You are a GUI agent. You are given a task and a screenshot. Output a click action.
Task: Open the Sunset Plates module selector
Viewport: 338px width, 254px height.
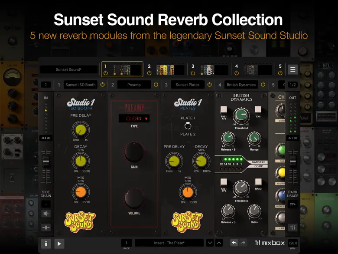(188, 85)
